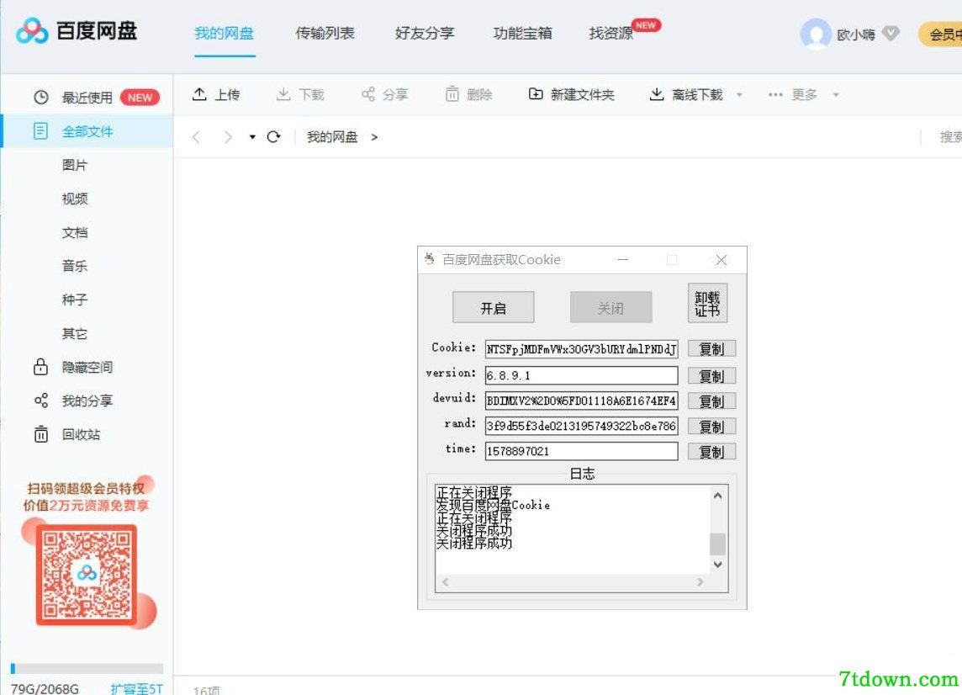The height and width of the screenshot is (695, 962).
Task: Click 新建文件夹 toolbar button
Action: (571, 94)
